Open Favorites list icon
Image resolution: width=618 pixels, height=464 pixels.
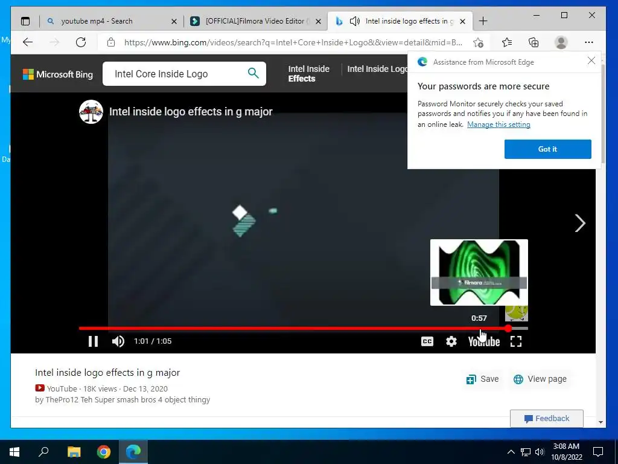pos(507,42)
